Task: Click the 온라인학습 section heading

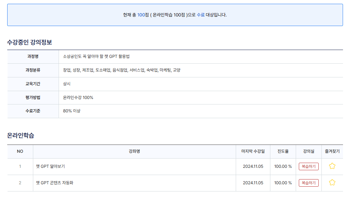Action: click(x=21, y=135)
